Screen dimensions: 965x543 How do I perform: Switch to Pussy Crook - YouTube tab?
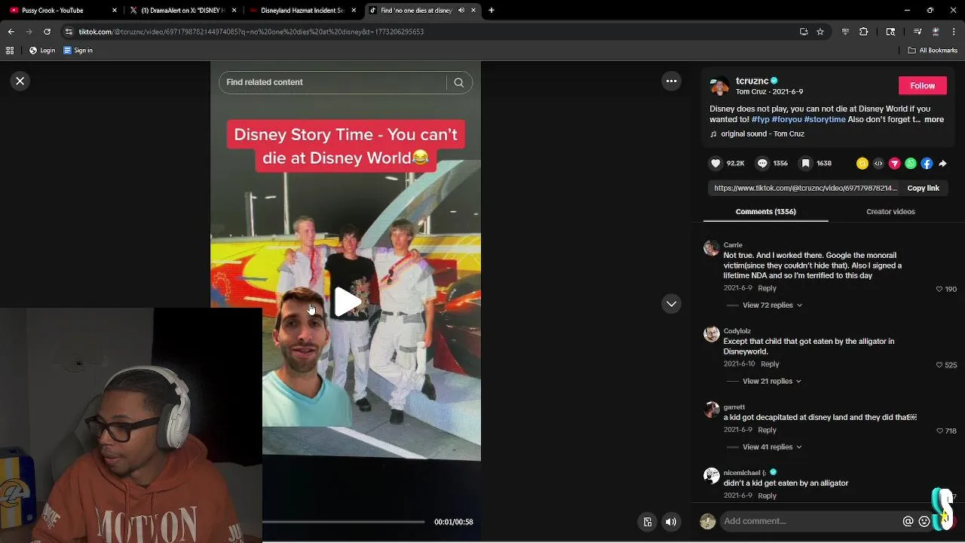click(63, 11)
